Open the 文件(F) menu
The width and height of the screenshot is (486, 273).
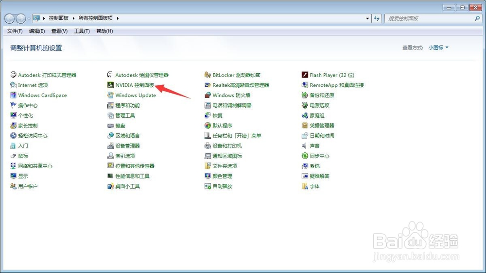(x=15, y=31)
